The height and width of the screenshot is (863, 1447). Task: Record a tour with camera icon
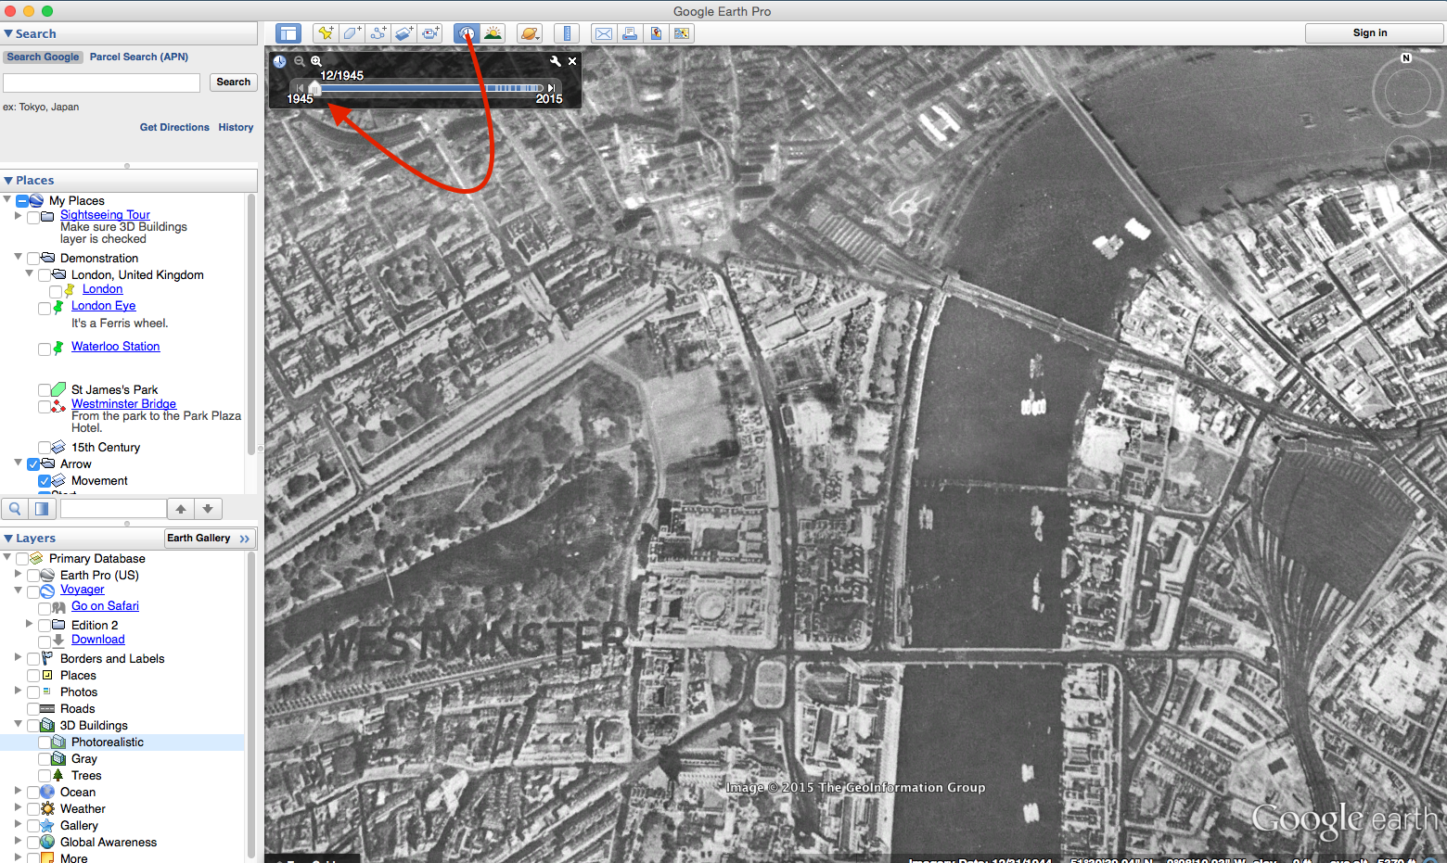[430, 33]
